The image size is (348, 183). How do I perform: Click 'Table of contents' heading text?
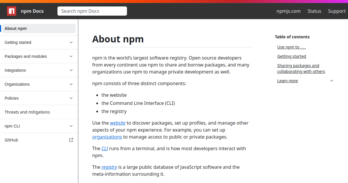pos(292,37)
